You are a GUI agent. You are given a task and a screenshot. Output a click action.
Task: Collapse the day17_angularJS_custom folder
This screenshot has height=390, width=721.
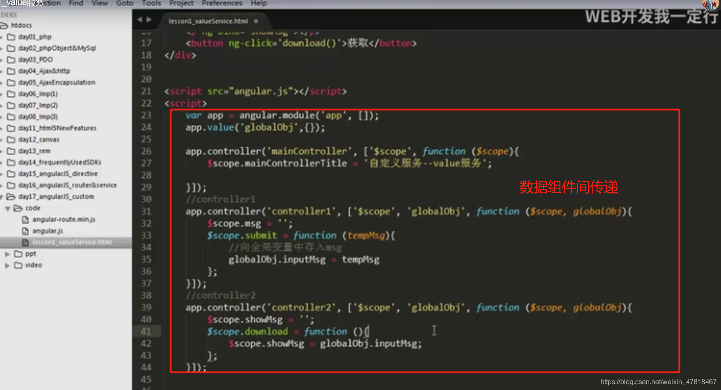click(x=2, y=197)
